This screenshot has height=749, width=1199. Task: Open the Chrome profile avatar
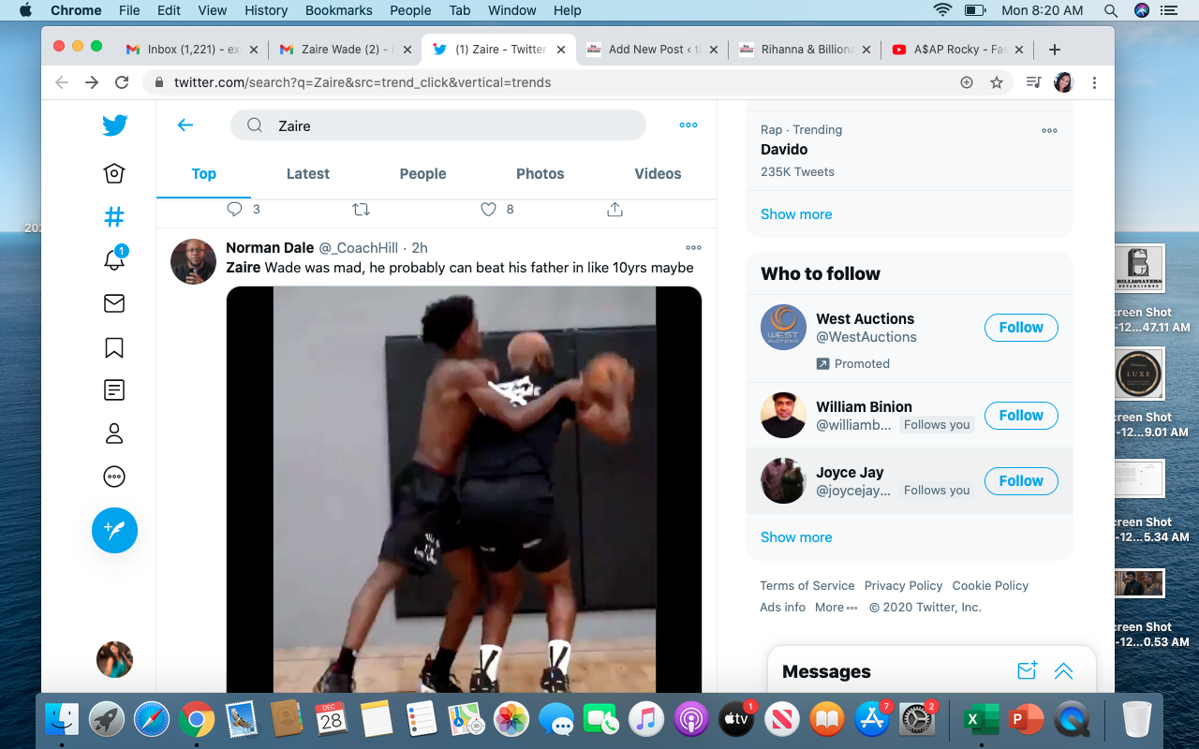(x=1063, y=82)
